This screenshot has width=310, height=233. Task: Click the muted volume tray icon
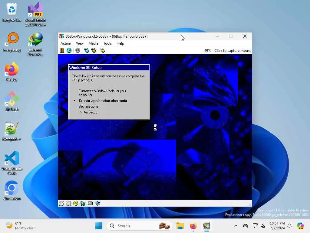pos(263,226)
